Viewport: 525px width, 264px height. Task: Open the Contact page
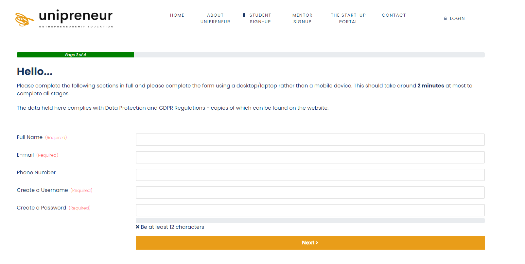click(394, 15)
